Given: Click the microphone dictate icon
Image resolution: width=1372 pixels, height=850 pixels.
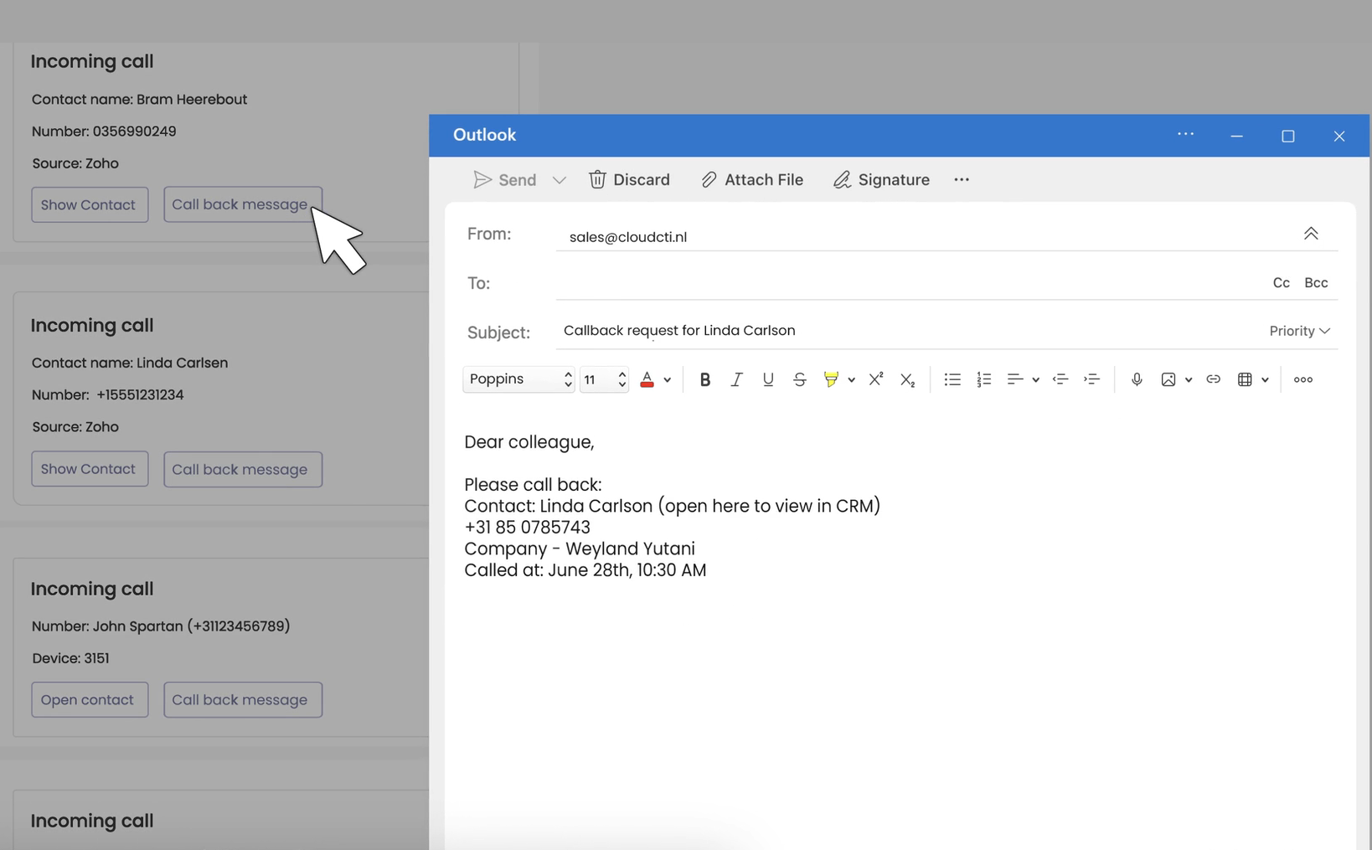Looking at the screenshot, I should (x=1137, y=379).
